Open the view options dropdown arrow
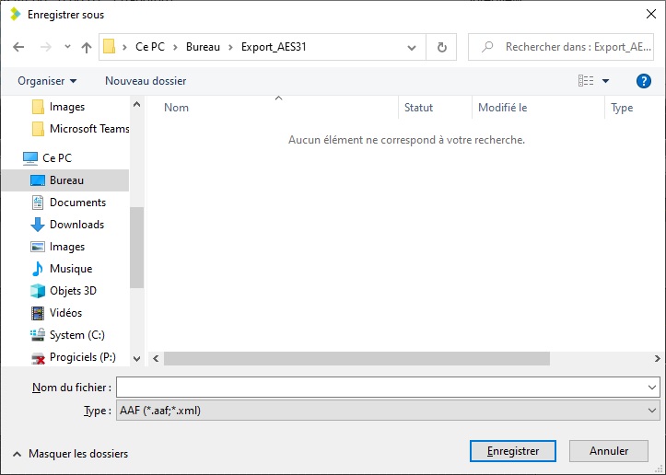Image resolution: width=666 pixels, height=475 pixels. (x=606, y=81)
